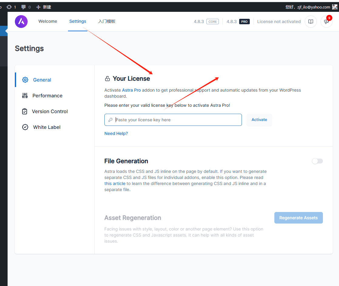
Task: Click the Version Control clipboard icon
Action: point(25,111)
